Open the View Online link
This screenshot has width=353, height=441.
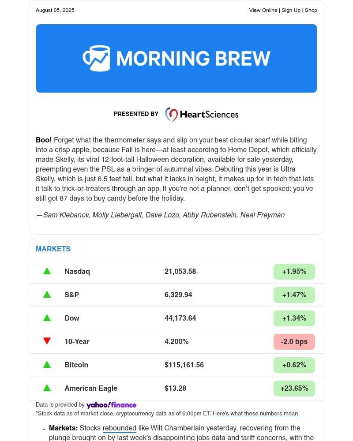263,10
